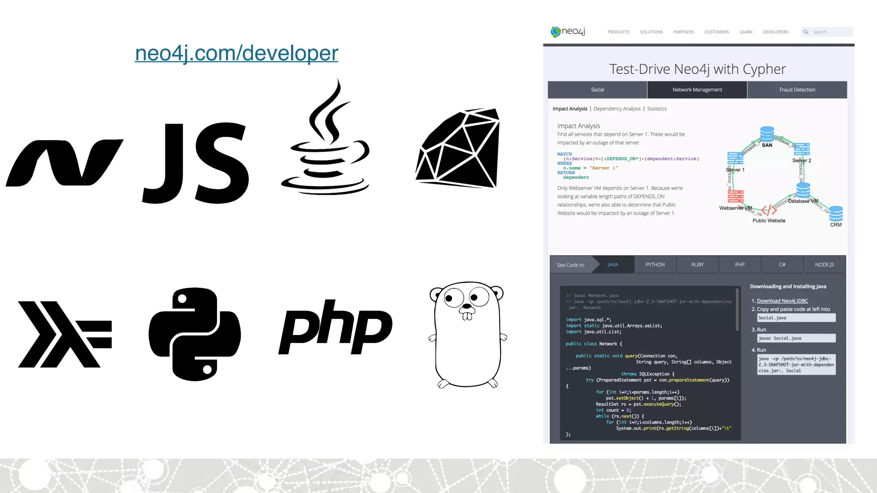The image size is (877, 493).
Task: Open the DEVELOPERS menu item
Action: [775, 32]
